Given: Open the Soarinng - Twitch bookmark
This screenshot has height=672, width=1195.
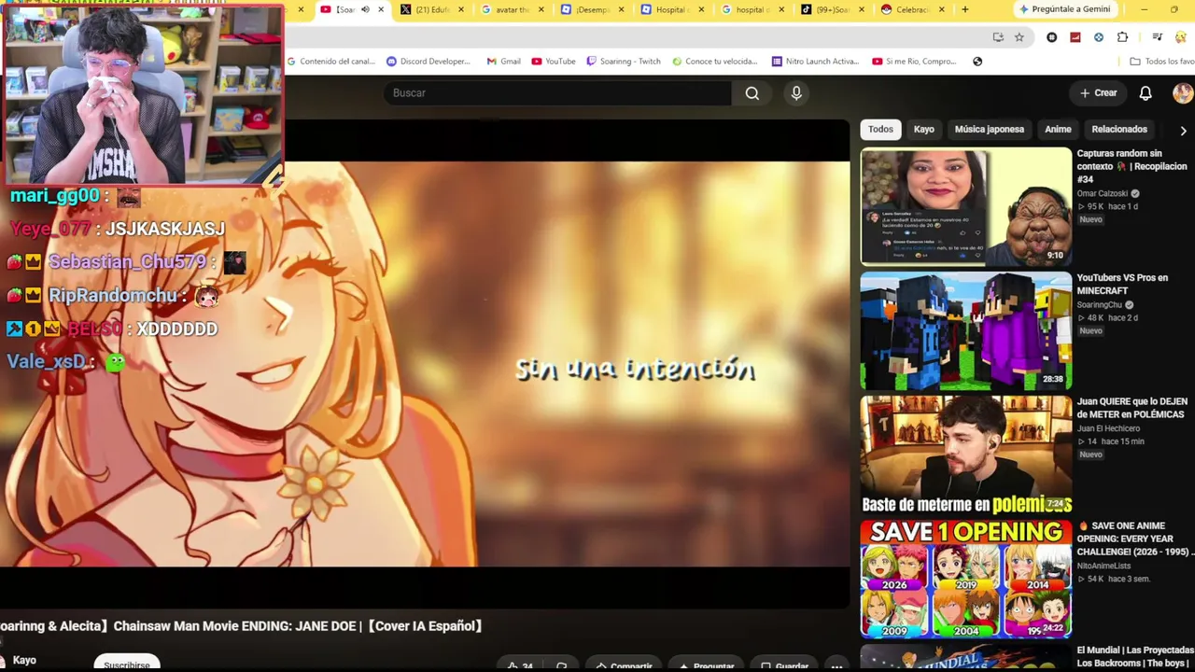Looking at the screenshot, I should (x=624, y=62).
